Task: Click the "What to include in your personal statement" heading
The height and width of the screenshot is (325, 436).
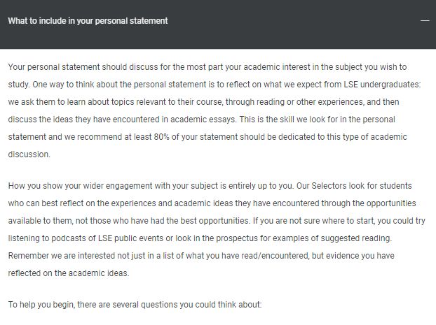Action: pos(88,21)
